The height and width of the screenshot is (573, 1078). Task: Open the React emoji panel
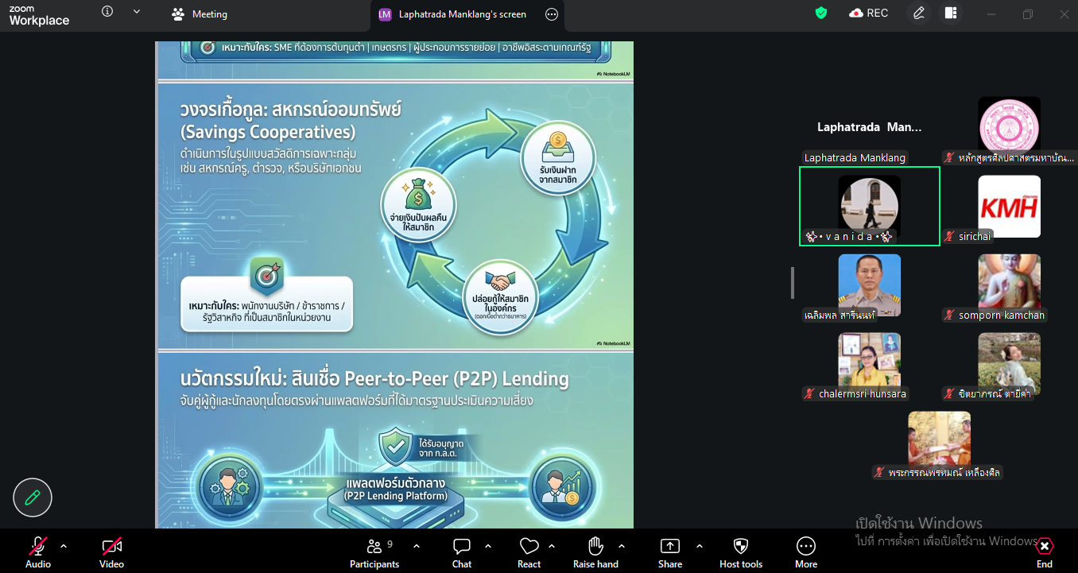529,551
